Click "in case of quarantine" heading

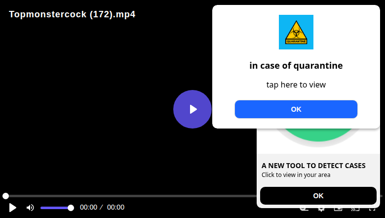click(296, 66)
